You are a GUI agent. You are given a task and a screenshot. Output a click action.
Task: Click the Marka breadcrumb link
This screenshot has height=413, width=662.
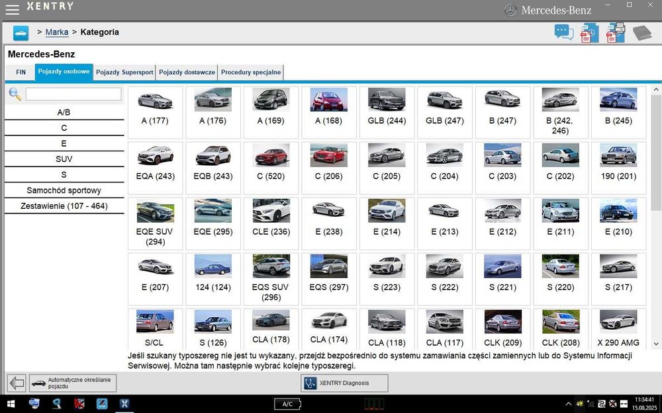tap(57, 32)
